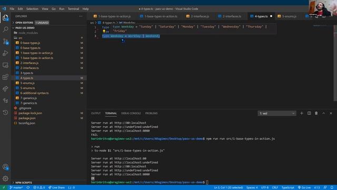This screenshot has height=190, width=337.
Task: Click the cursor position Ln 3, Col 1
Action: [228, 187]
